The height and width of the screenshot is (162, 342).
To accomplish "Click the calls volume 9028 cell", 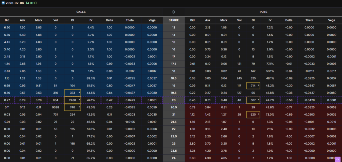I will 55,108.
